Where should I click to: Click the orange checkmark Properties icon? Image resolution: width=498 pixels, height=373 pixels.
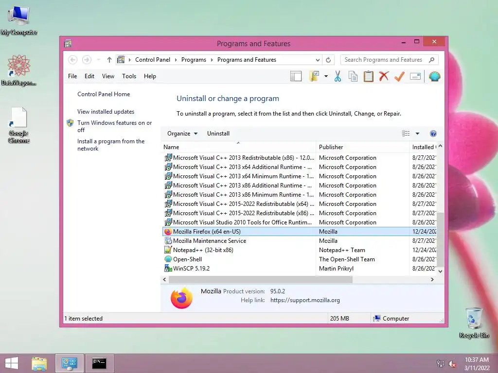[x=400, y=76]
